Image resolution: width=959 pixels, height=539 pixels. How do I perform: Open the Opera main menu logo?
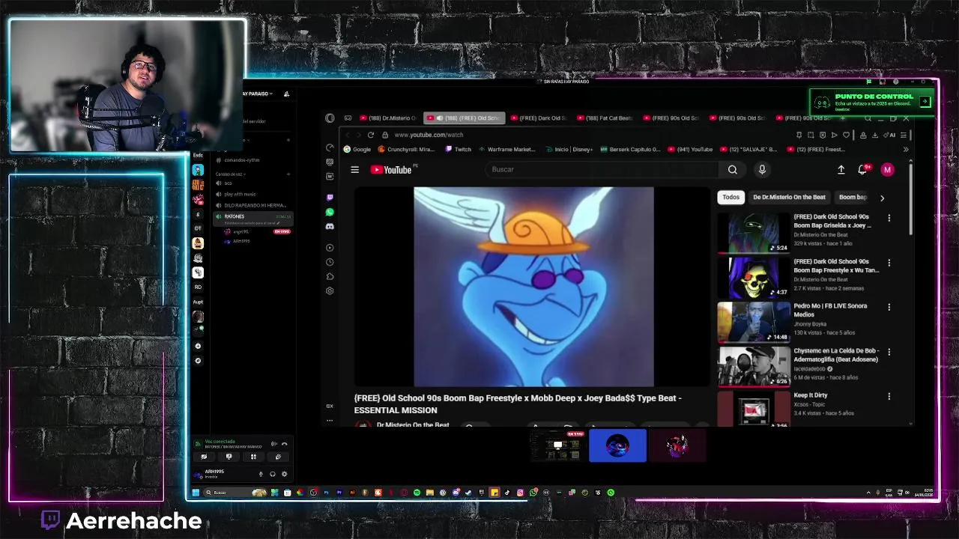pos(330,118)
